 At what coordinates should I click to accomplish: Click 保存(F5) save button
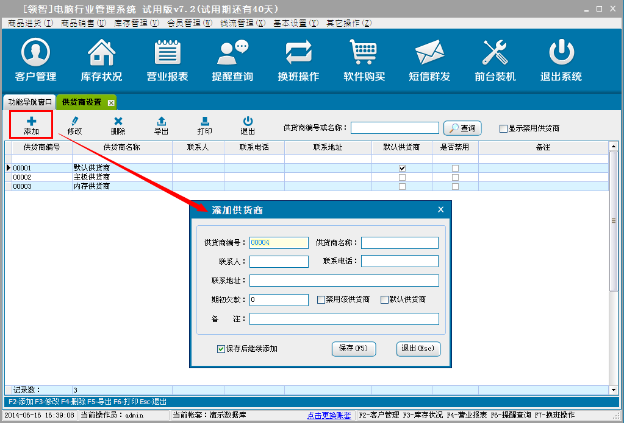click(x=353, y=349)
